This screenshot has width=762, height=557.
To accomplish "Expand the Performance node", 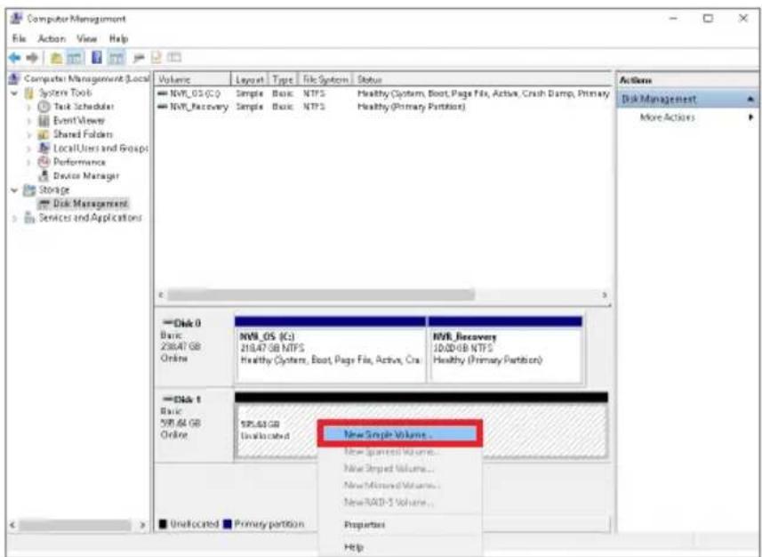I will (x=29, y=163).
